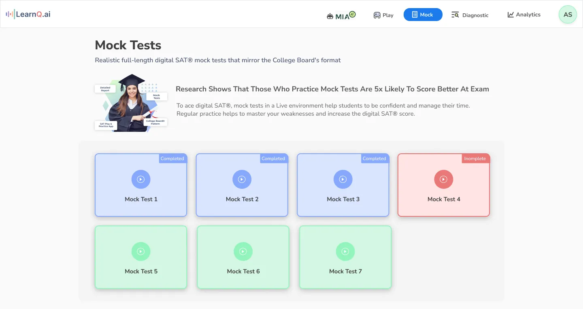Launch Mock Test 3 via its play icon
The width and height of the screenshot is (583, 309).
pyautogui.click(x=343, y=179)
